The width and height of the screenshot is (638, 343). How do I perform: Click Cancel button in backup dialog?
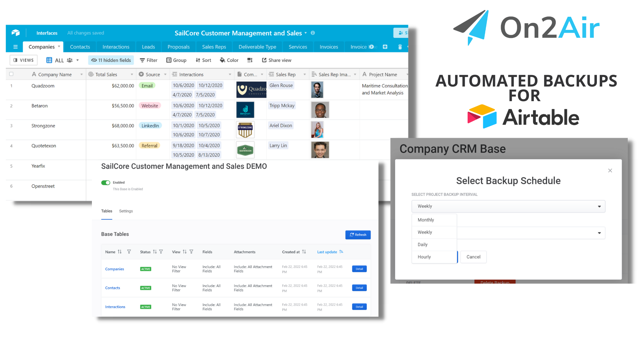point(473,256)
